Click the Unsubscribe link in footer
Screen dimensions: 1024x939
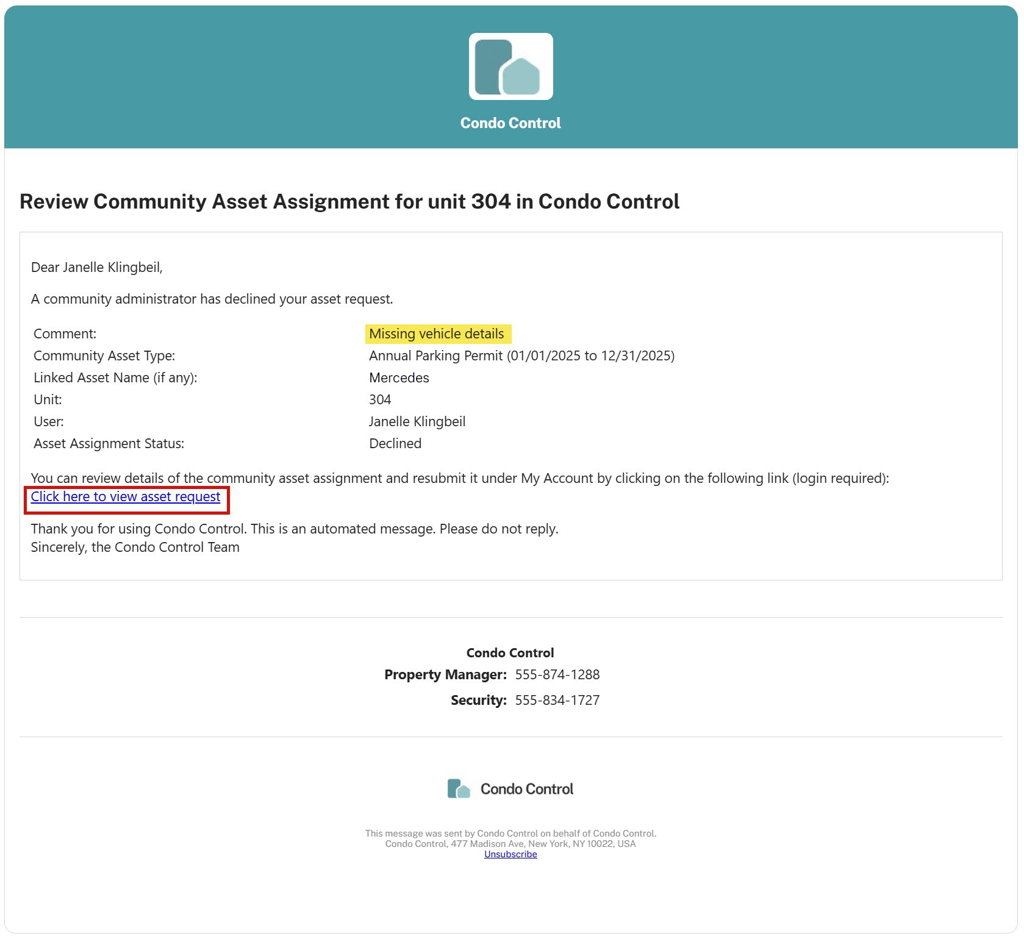(510, 854)
